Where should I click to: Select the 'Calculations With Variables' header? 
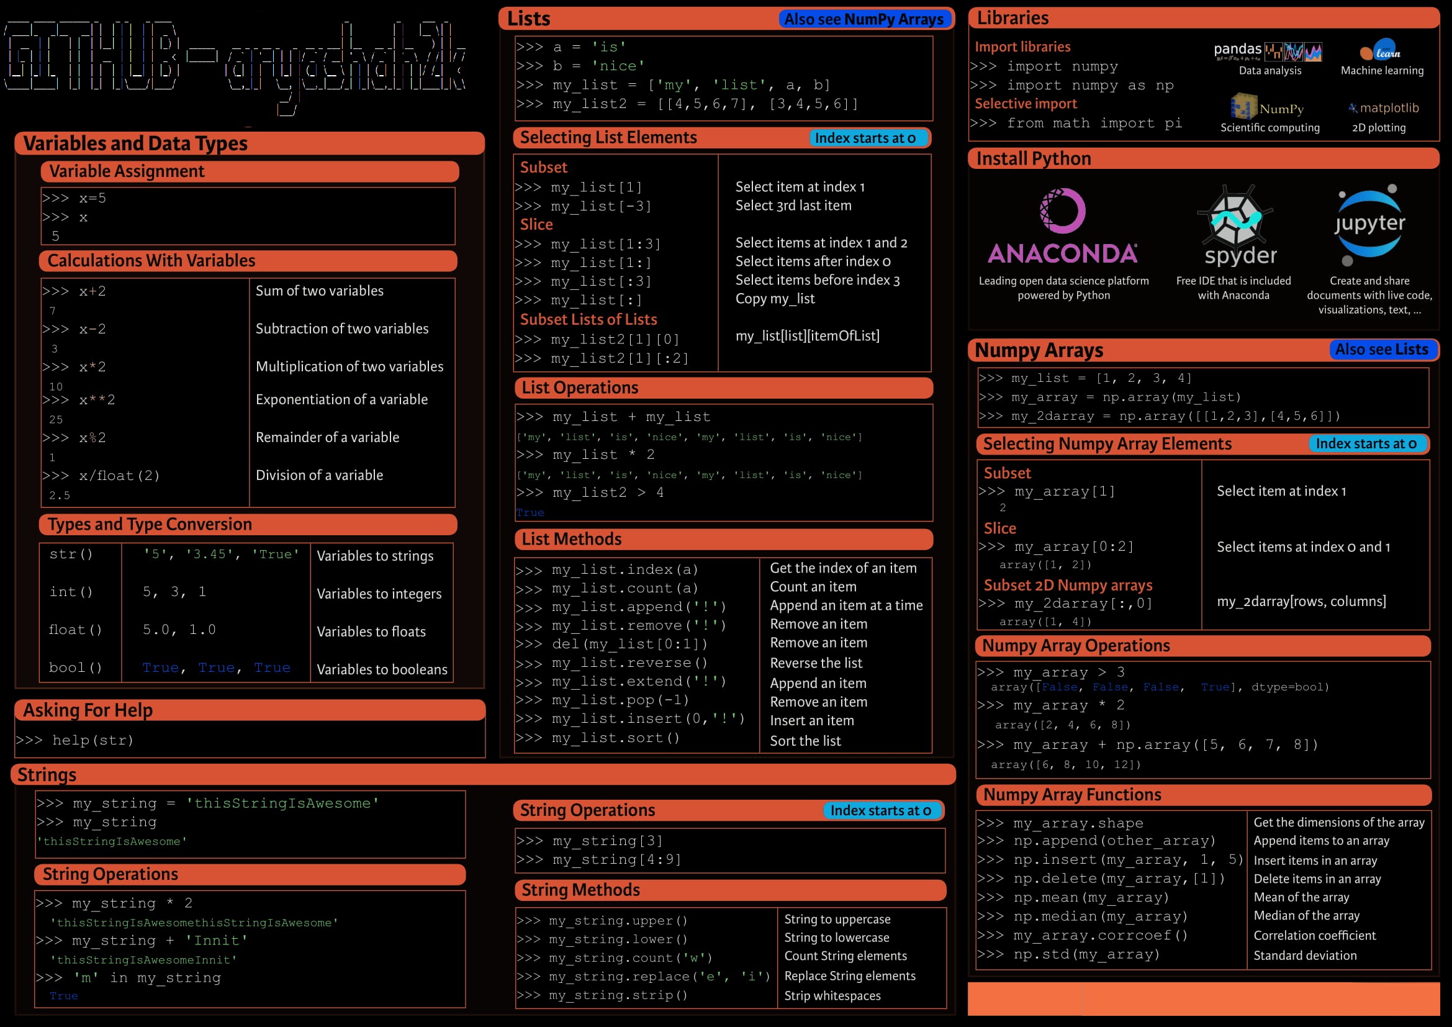click(x=248, y=261)
